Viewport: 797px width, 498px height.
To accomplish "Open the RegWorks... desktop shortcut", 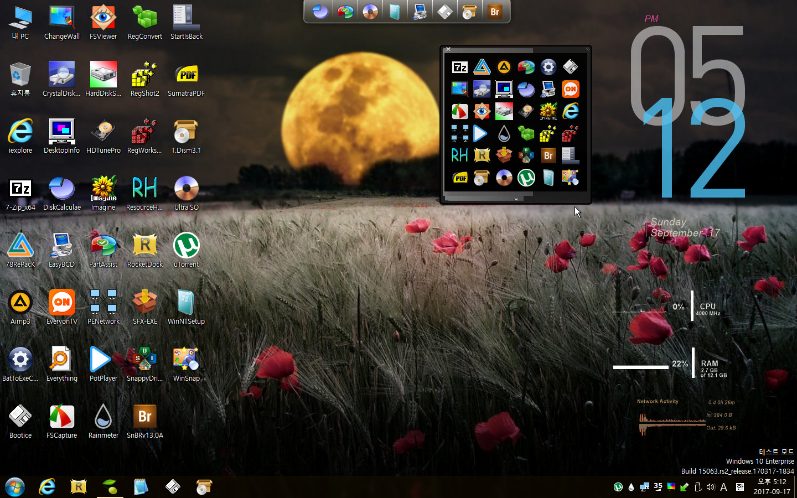I will 145,137.
